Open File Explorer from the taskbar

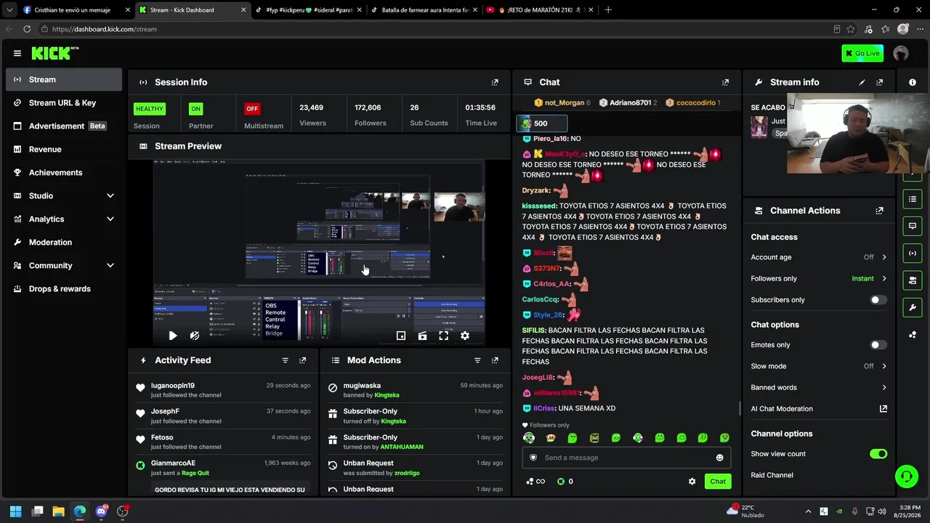59,511
